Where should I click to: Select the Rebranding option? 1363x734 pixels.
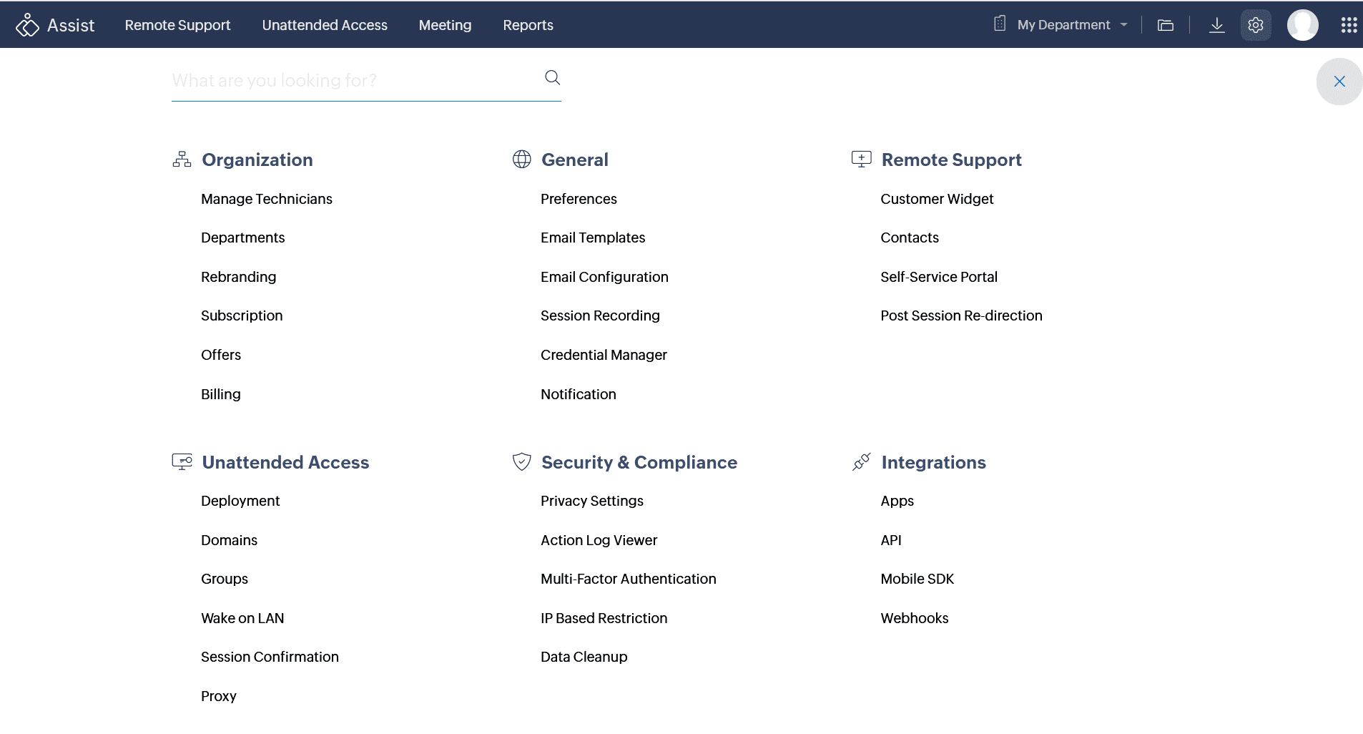tap(238, 277)
